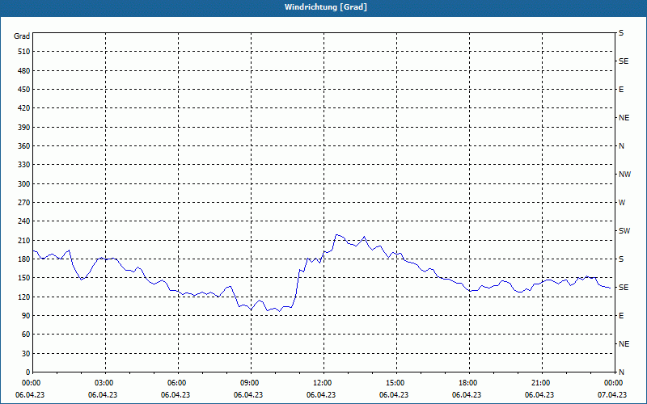
Task: Click the SE compass label nearest the 480 gridline
Action: click(624, 61)
